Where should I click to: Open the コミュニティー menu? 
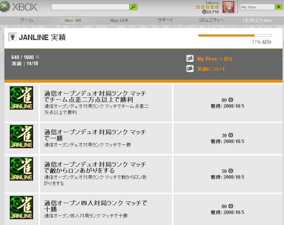click(x=211, y=20)
